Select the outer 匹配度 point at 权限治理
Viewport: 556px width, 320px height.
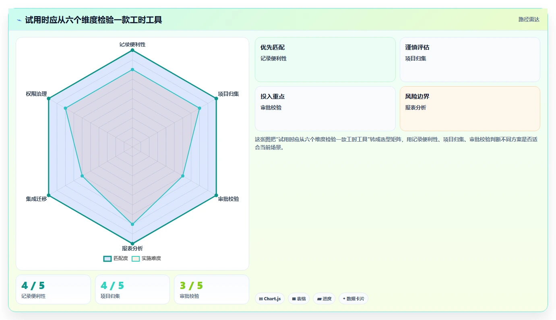click(48, 99)
